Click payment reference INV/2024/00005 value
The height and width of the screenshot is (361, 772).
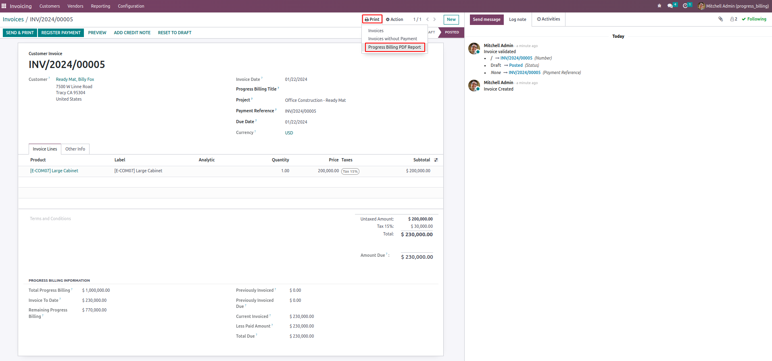tap(300, 111)
